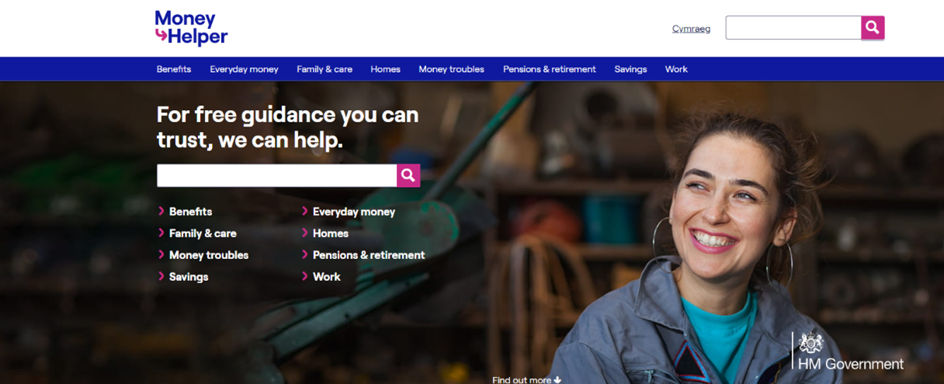Click the header search magnifier button
The width and height of the screenshot is (944, 384).
pyautogui.click(x=873, y=28)
